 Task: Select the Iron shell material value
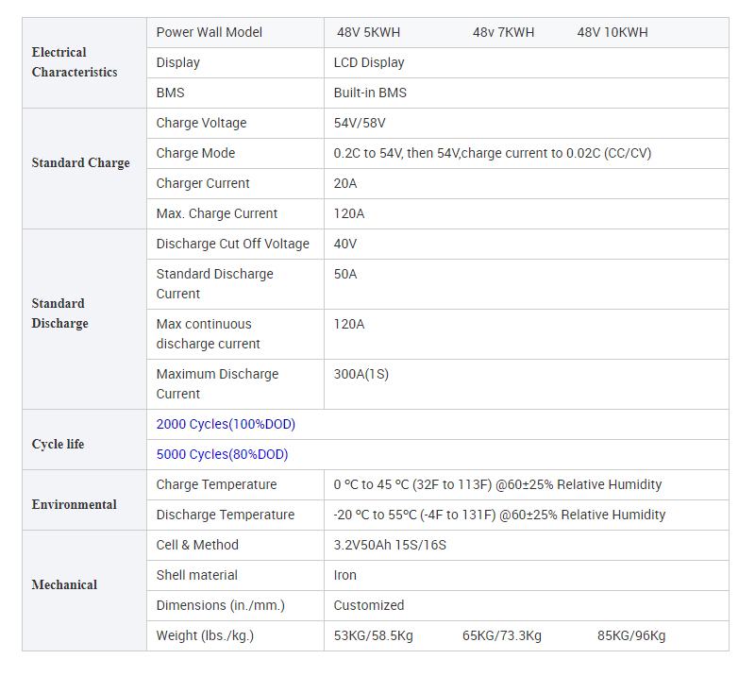(x=345, y=575)
